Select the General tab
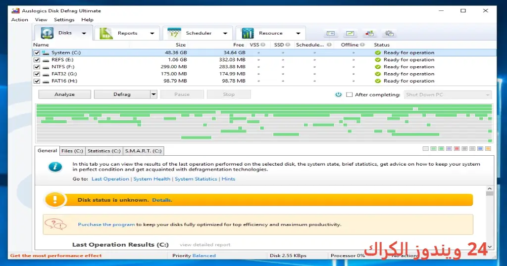The height and width of the screenshot is (266, 507). point(47,150)
